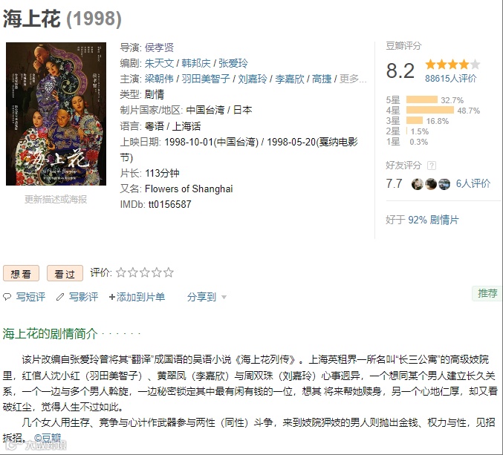The image size is (503, 455).
Task: Add movie via 添加到片单
Action: (137, 297)
